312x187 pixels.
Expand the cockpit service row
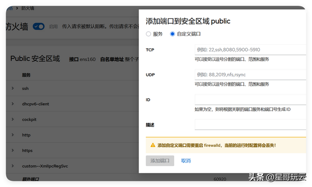click(x=13, y=119)
